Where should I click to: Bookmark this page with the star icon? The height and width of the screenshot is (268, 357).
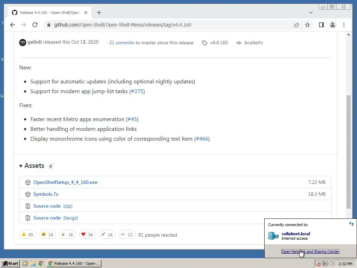click(x=307, y=25)
